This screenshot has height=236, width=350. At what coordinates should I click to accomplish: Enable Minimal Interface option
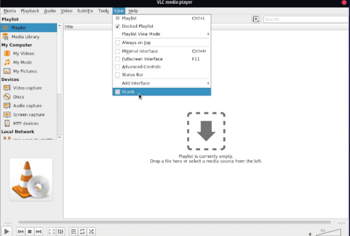click(162, 51)
